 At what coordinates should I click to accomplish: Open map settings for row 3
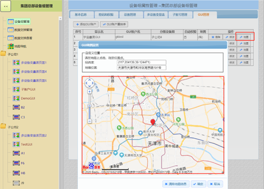click(244, 50)
